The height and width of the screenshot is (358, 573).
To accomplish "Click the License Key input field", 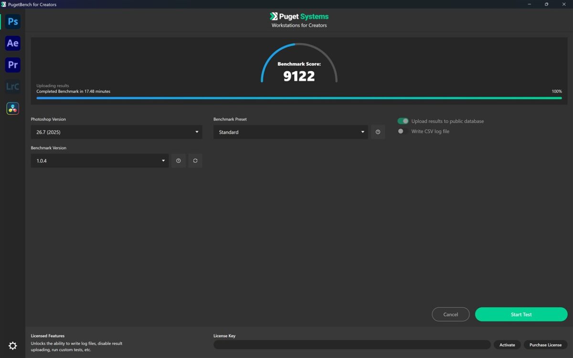I will coord(352,345).
